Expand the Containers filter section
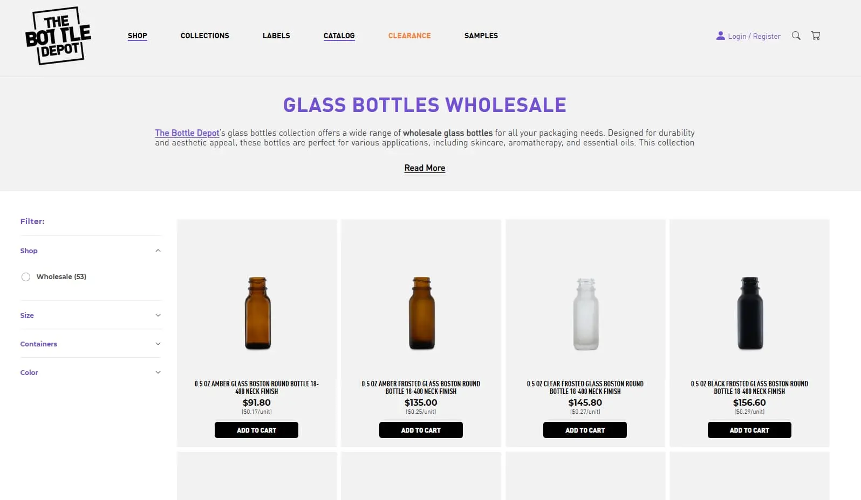This screenshot has width=861, height=500. [x=158, y=343]
